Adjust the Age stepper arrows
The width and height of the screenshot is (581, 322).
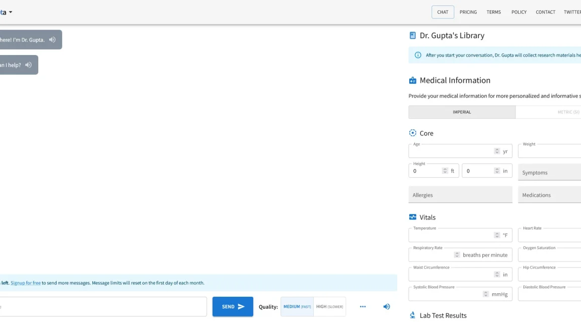[x=497, y=151]
